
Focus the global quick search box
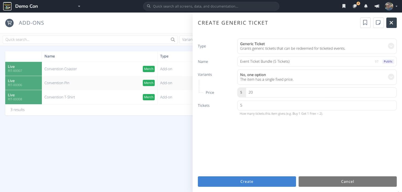[211, 6]
